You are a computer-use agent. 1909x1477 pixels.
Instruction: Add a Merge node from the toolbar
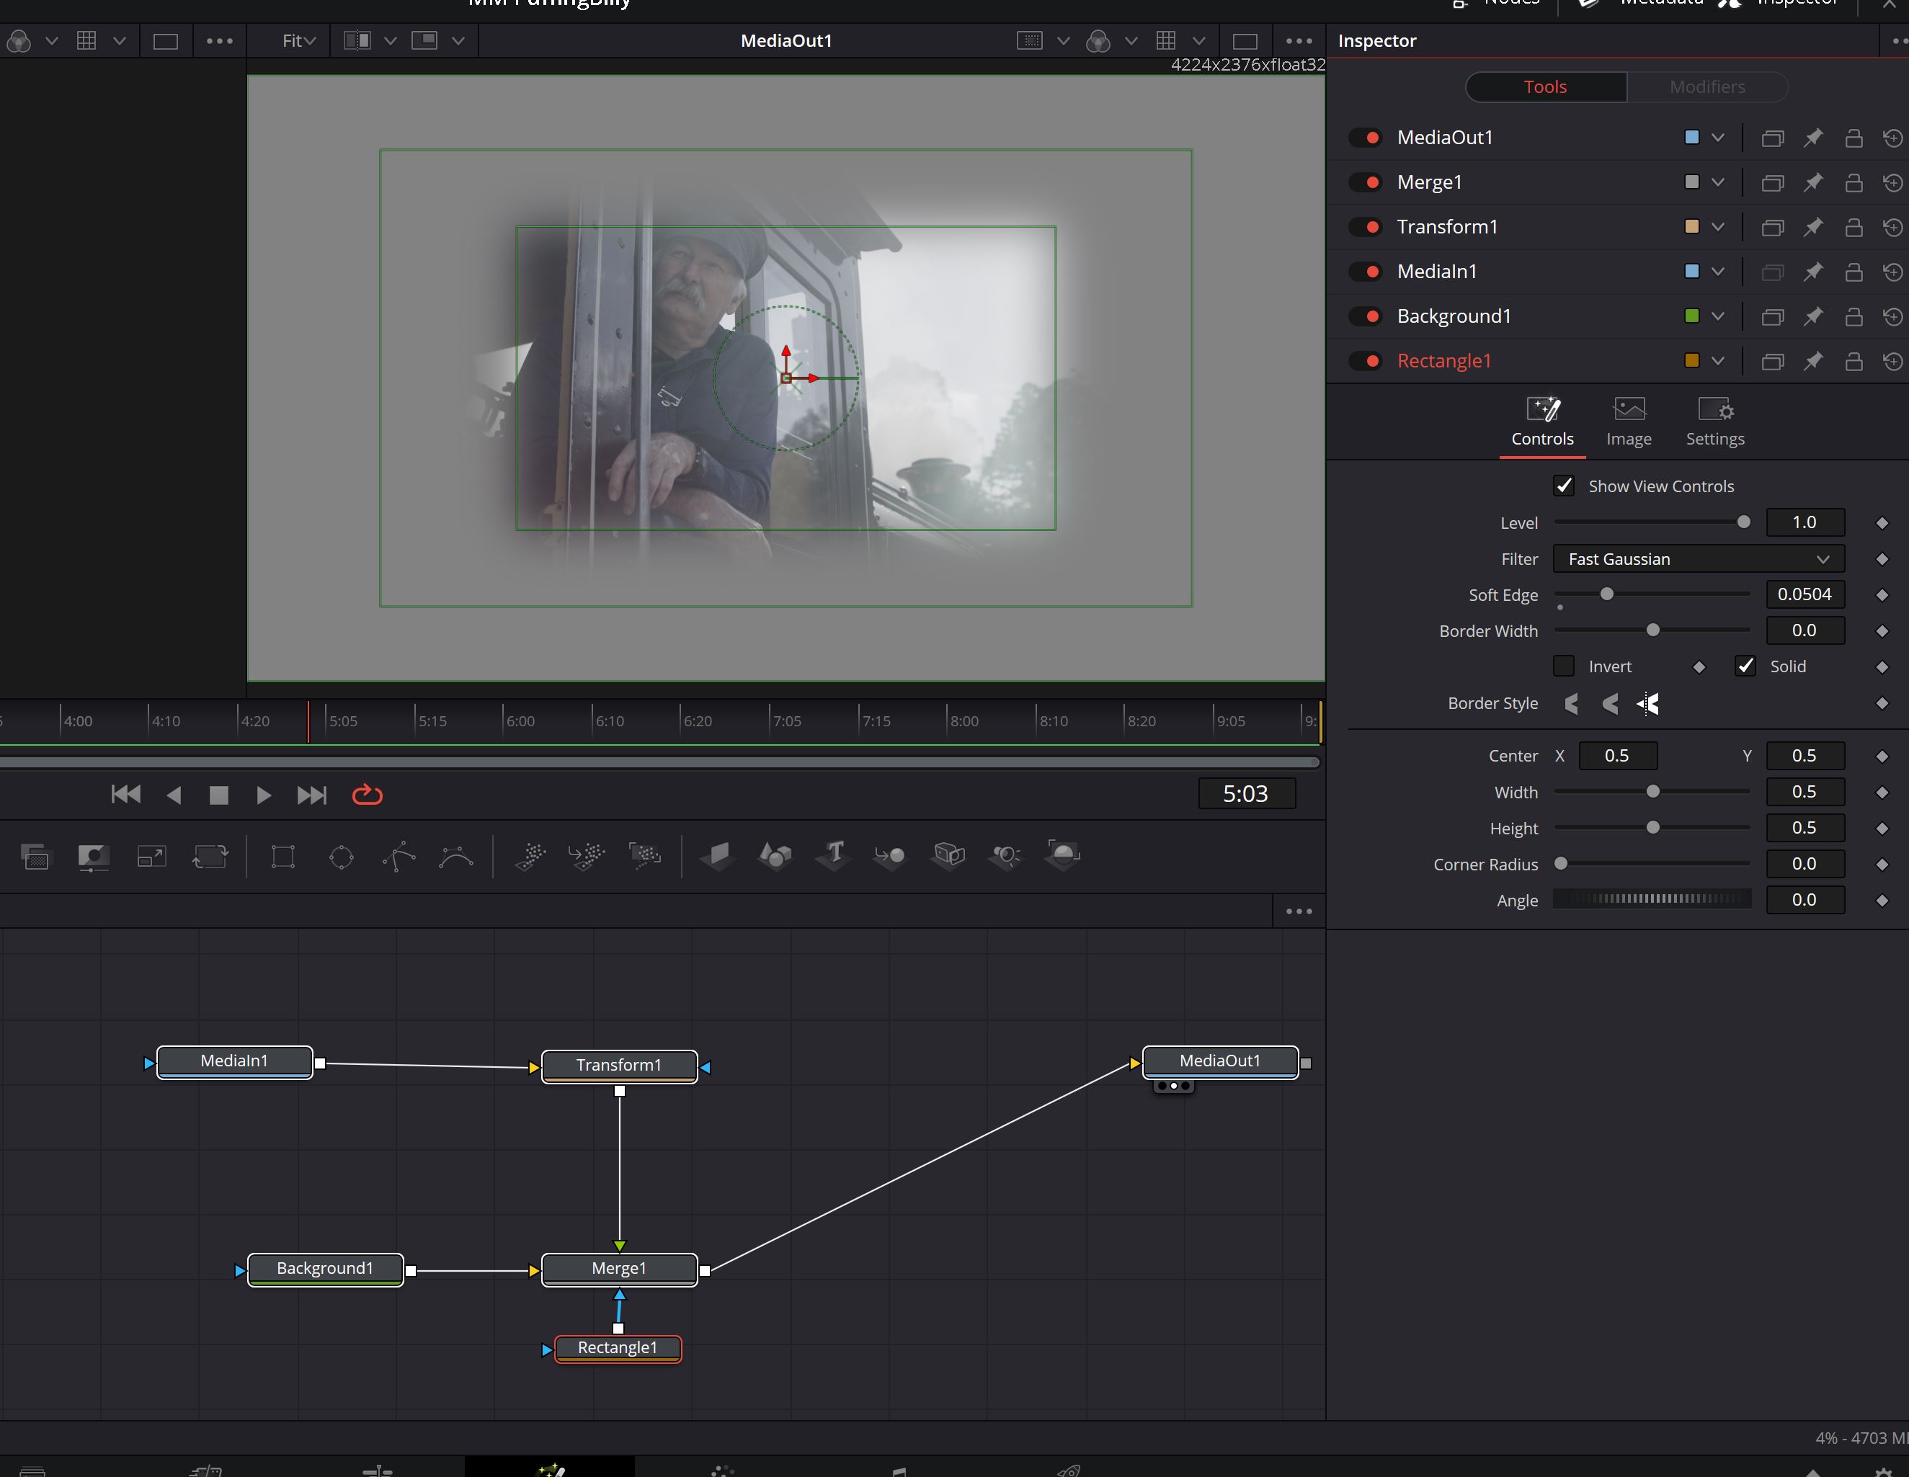click(x=35, y=856)
